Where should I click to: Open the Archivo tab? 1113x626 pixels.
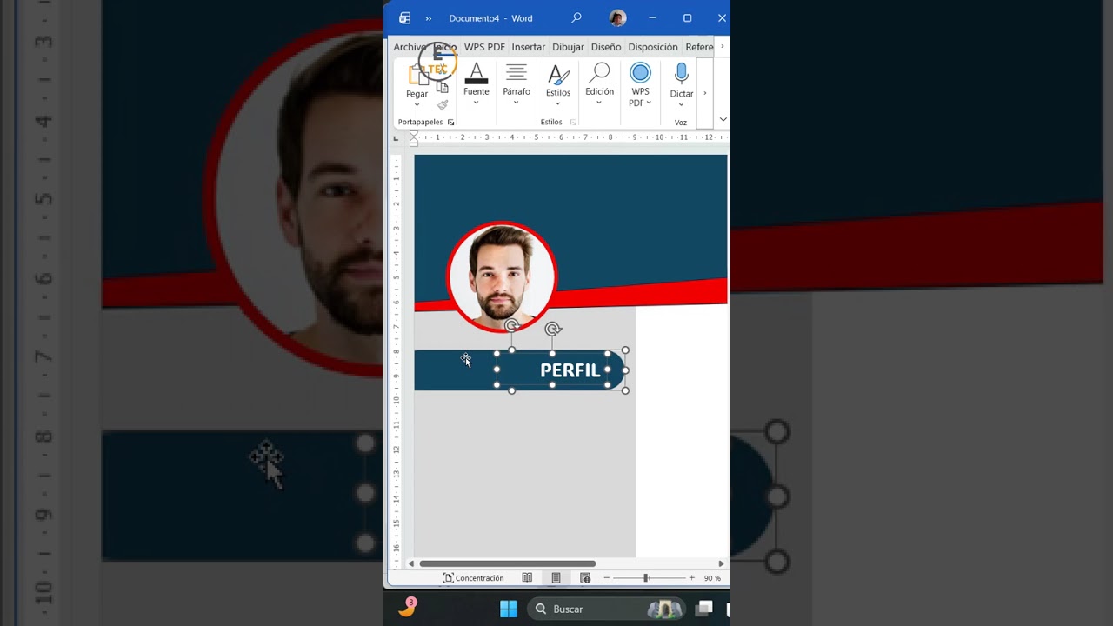(x=410, y=47)
